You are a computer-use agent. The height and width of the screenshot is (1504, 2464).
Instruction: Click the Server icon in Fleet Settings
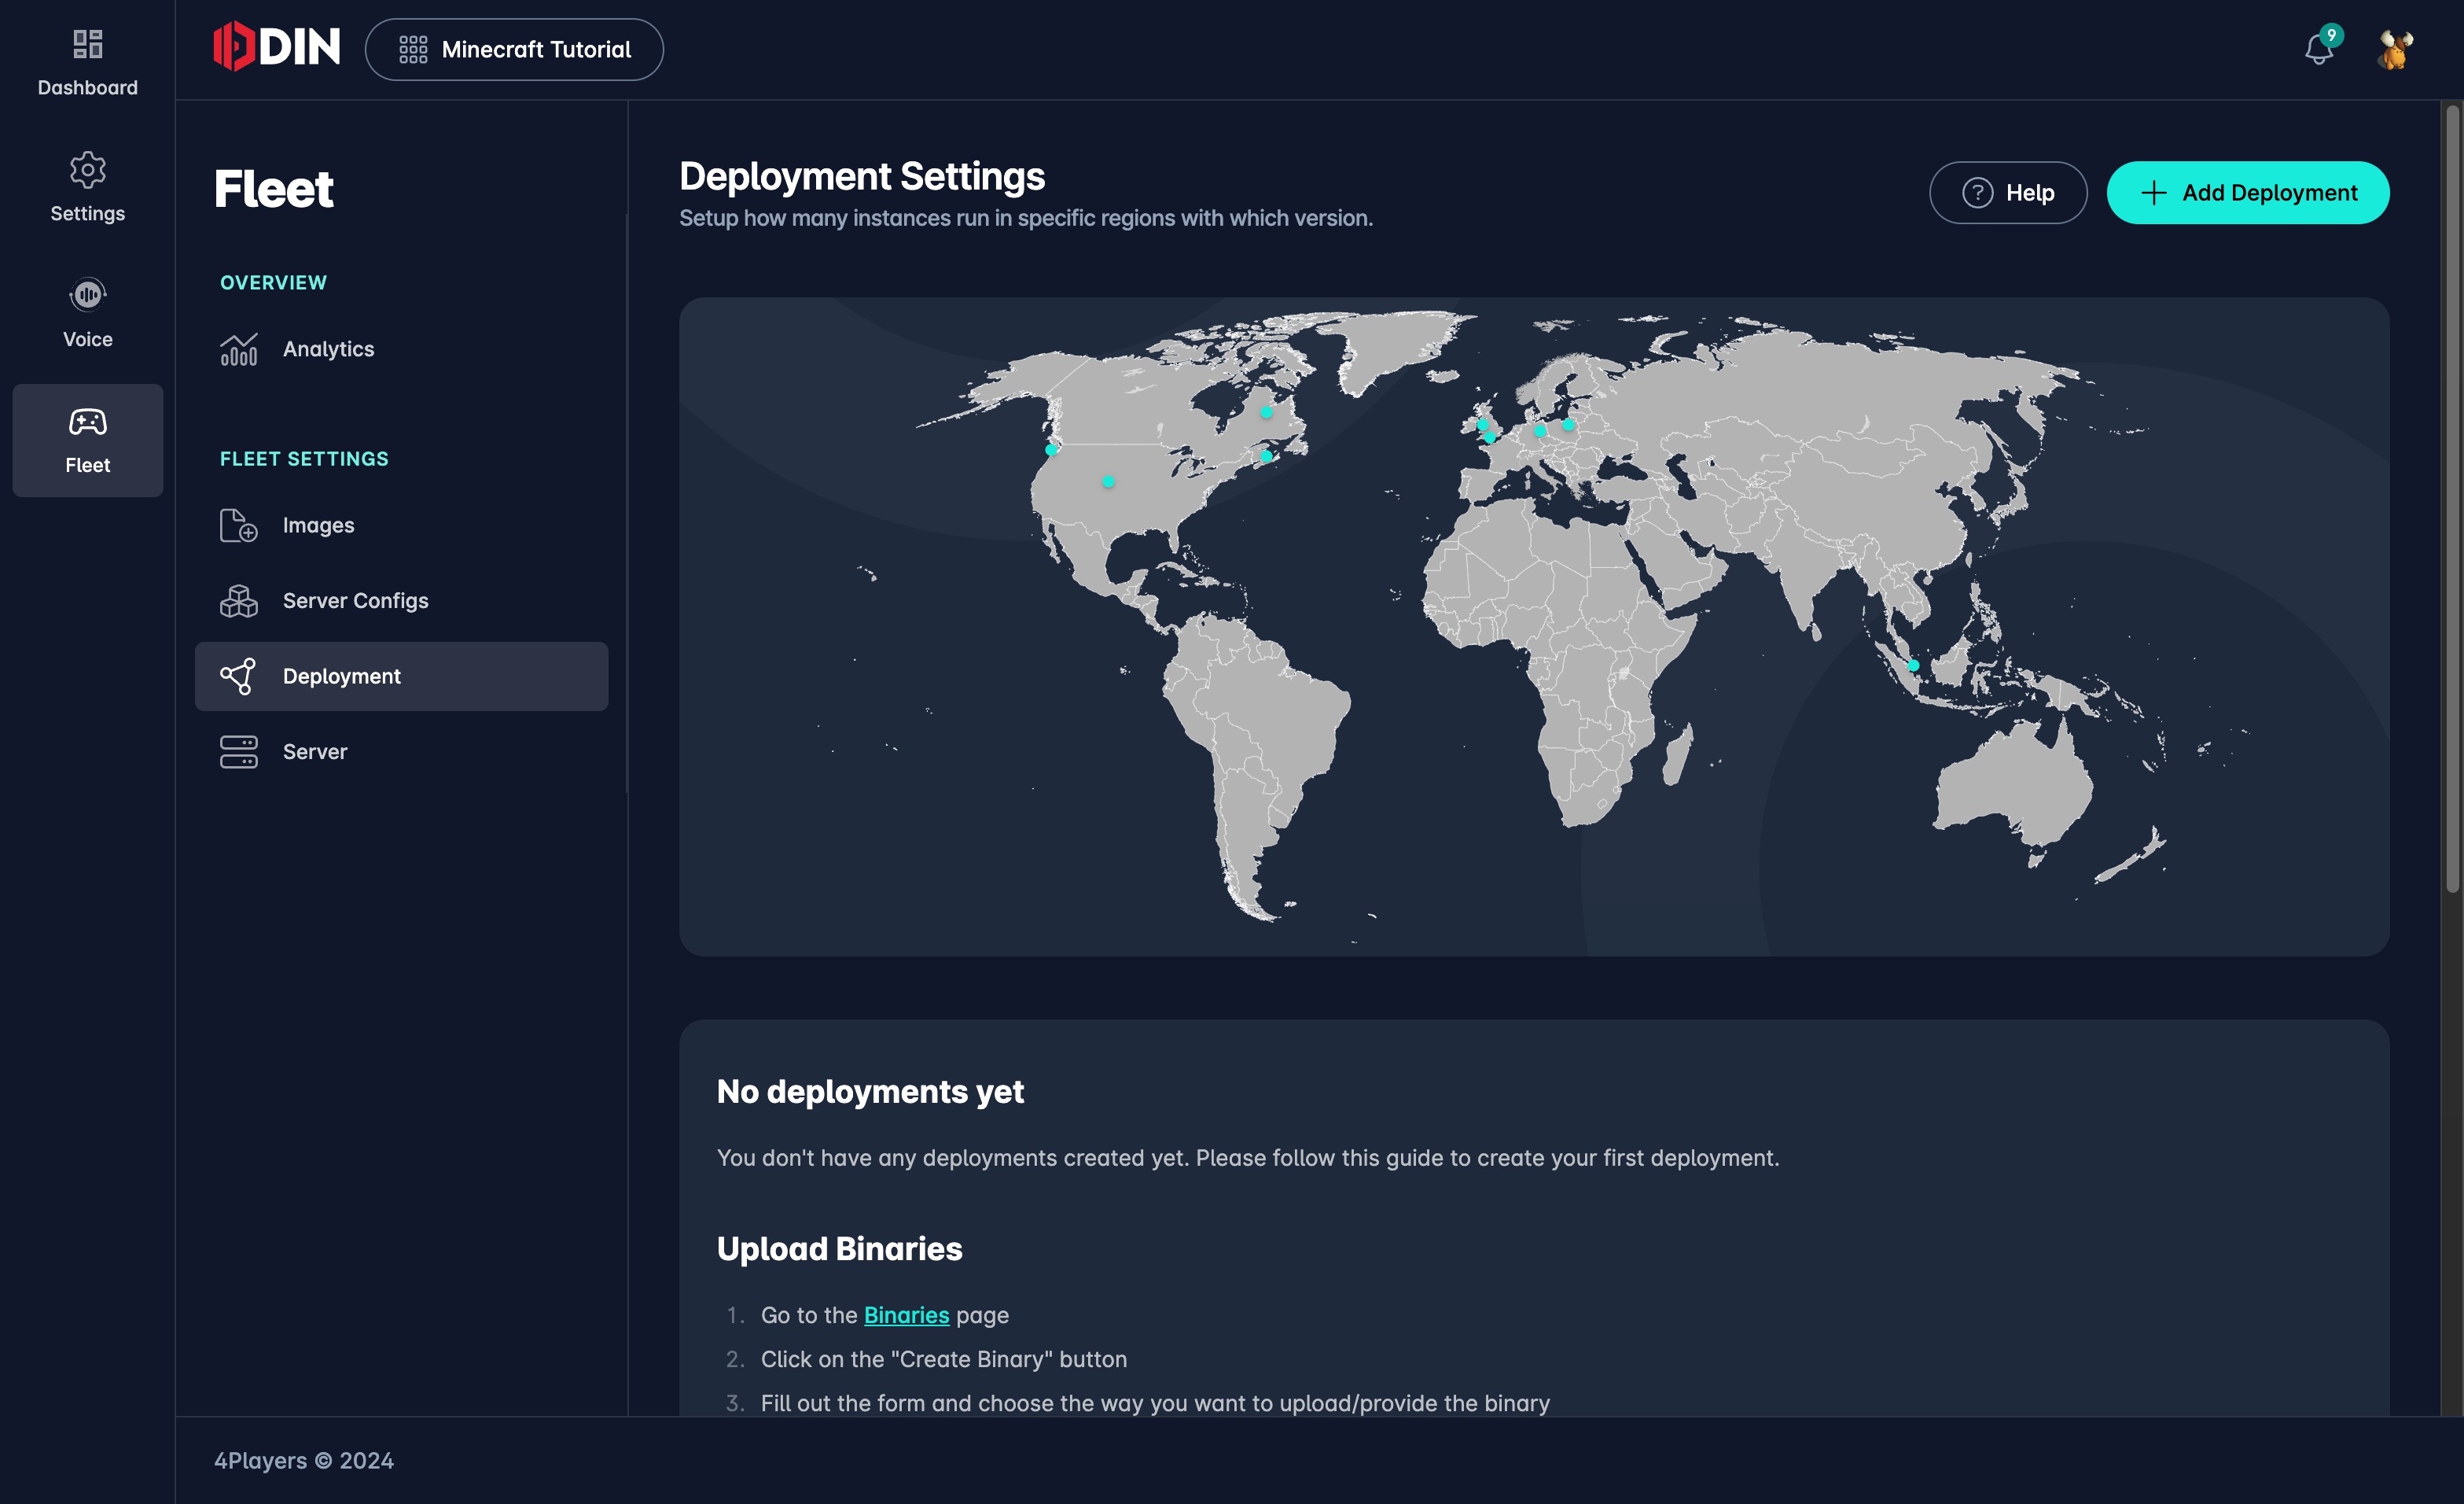coord(237,750)
